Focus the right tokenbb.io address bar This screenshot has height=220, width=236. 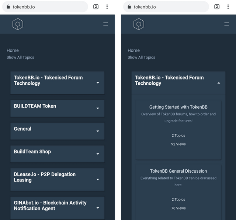[x=166, y=7]
